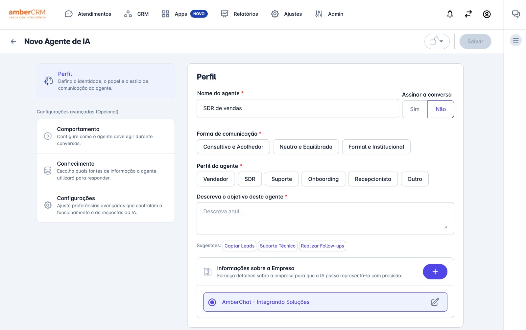The height and width of the screenshot is (330, 526).
Task: Open the account profile icon
Action: click(487, 14)
